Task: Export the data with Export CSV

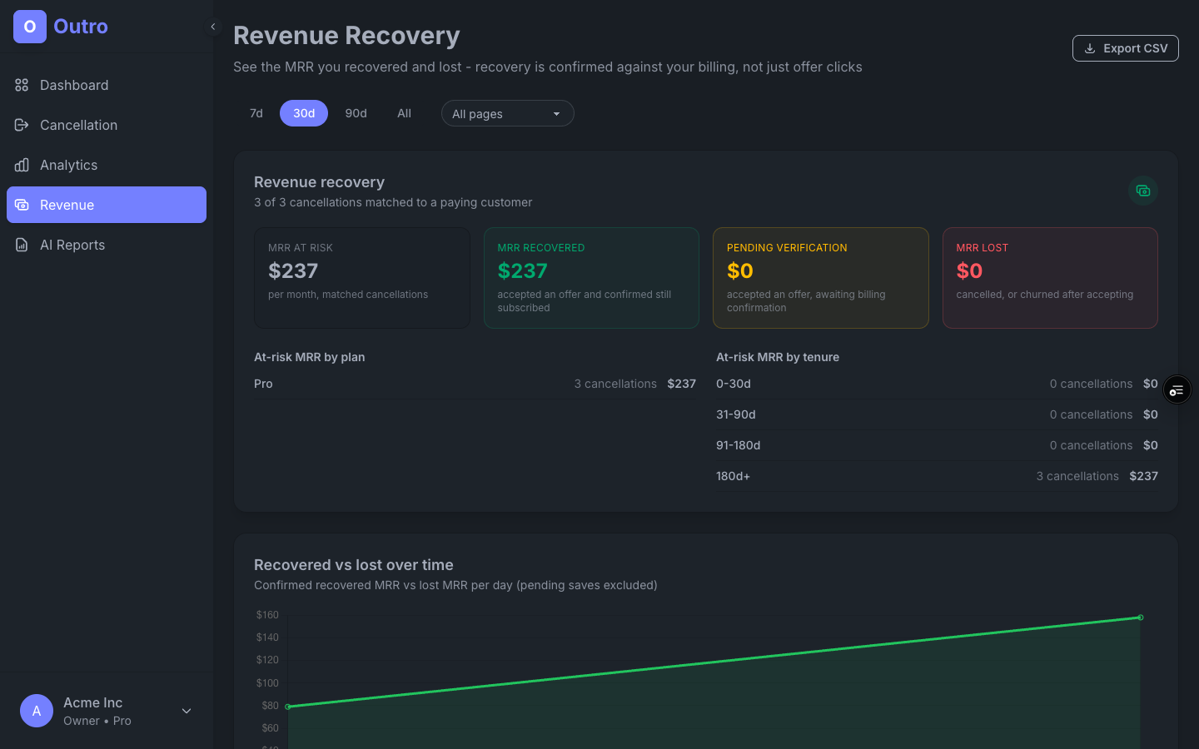Action: coord(1126,48)
